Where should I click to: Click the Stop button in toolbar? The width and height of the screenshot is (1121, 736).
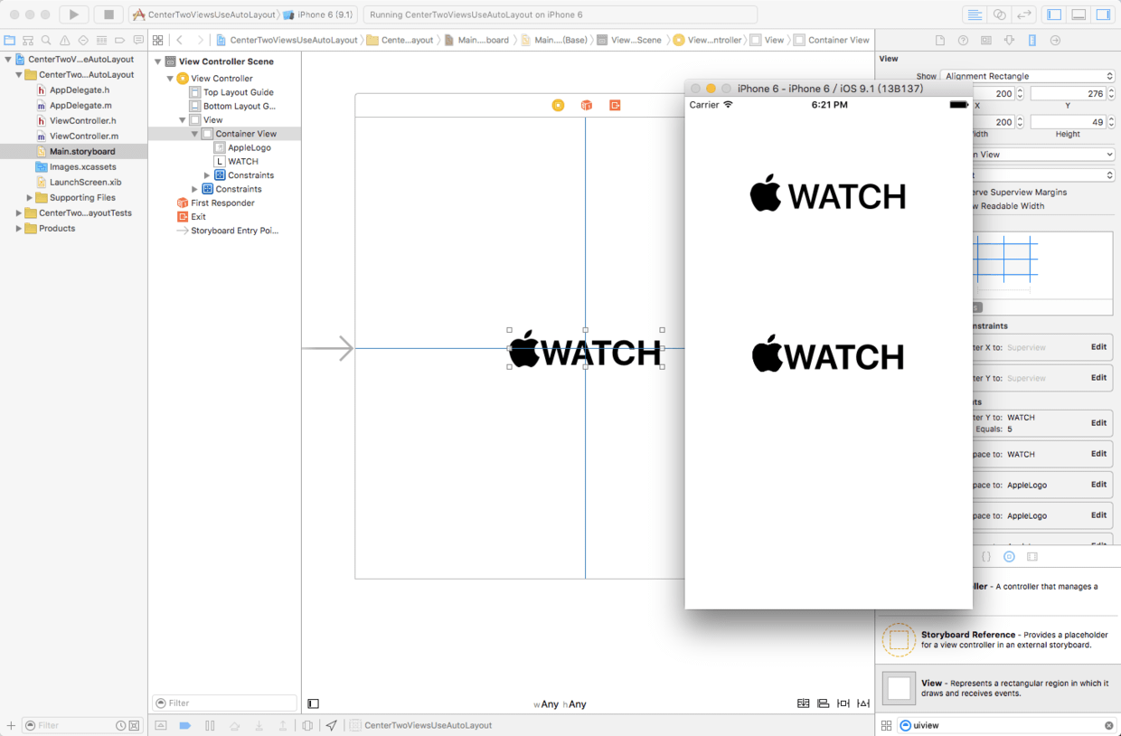(108, 14)
